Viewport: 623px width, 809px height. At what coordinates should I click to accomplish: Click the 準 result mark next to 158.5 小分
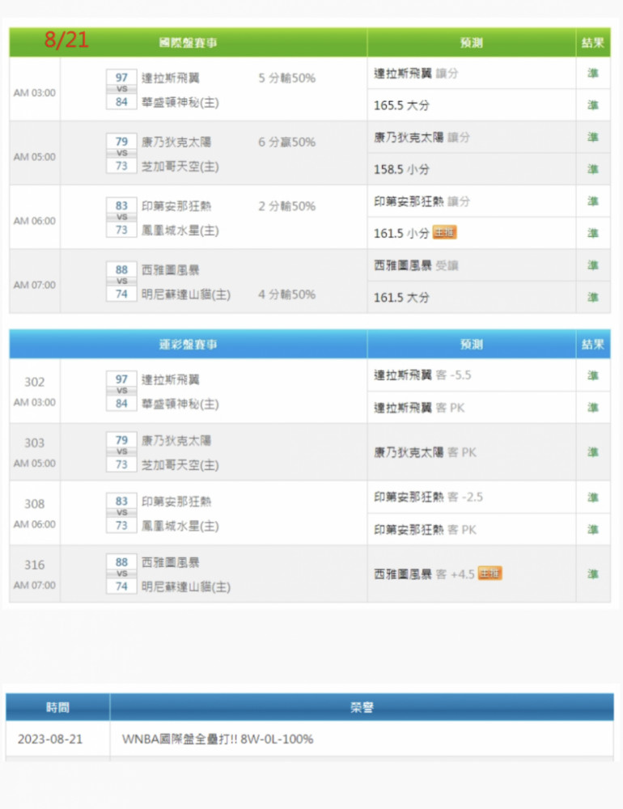[592, 169]
